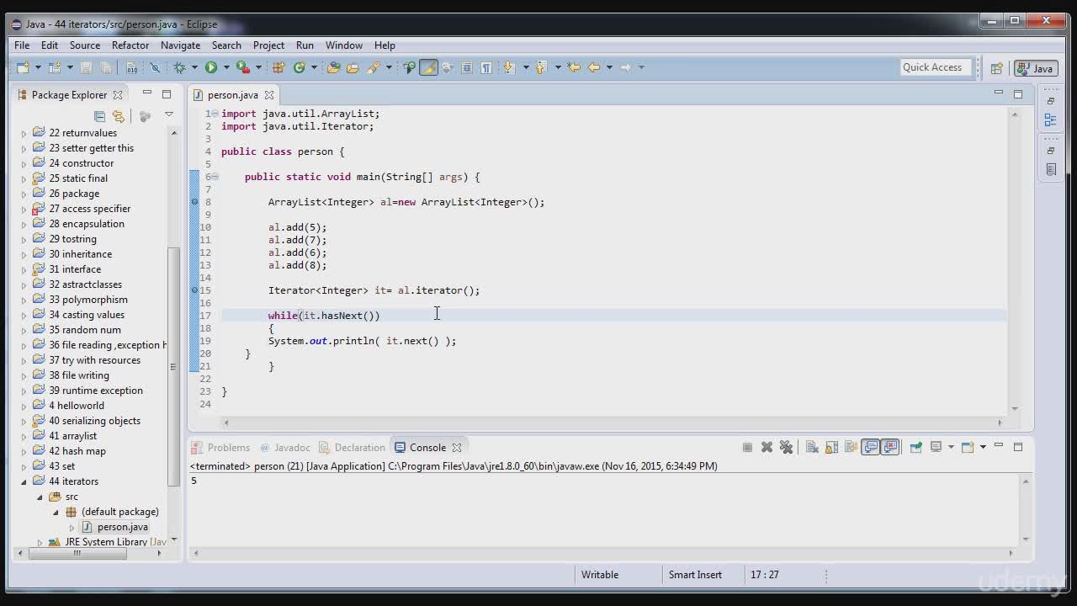Click the Remove All Terminated Launches icon
This screenshot has width=1077, height=606.
point(787,448)
